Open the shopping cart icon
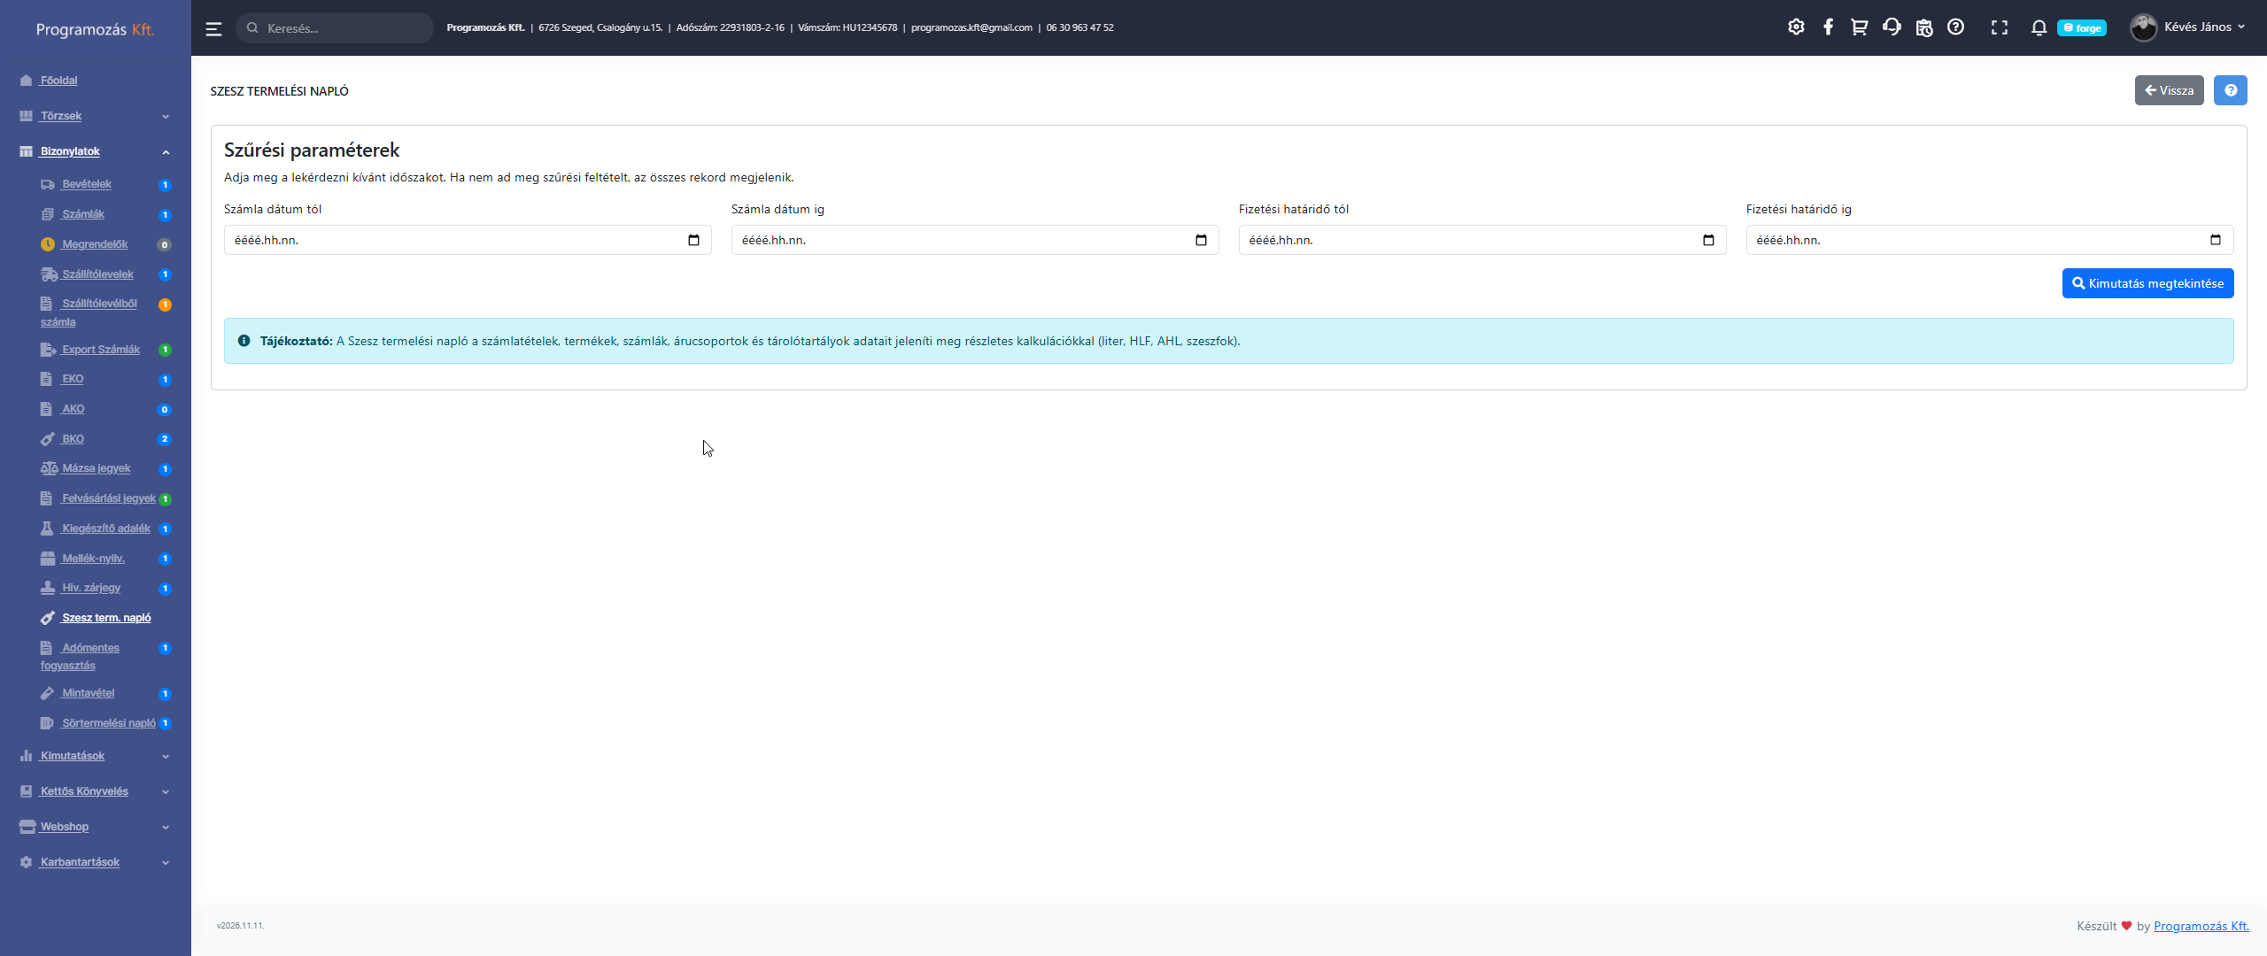Image resolution: width=2267 pixels, height=956 pixels. (x=1859, y=27)
